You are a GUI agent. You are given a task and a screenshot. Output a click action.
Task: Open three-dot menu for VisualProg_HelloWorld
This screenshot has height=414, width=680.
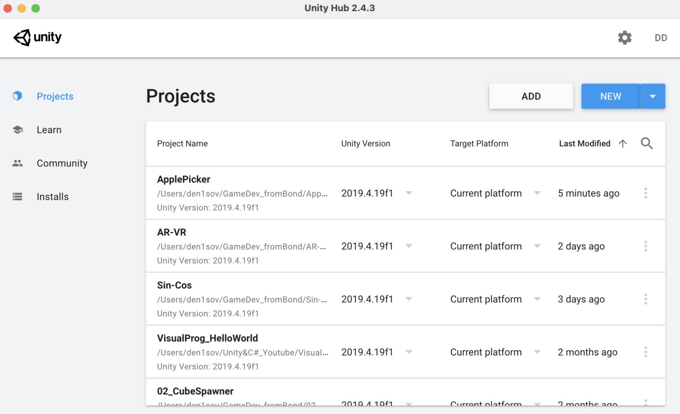click(646, 352)
